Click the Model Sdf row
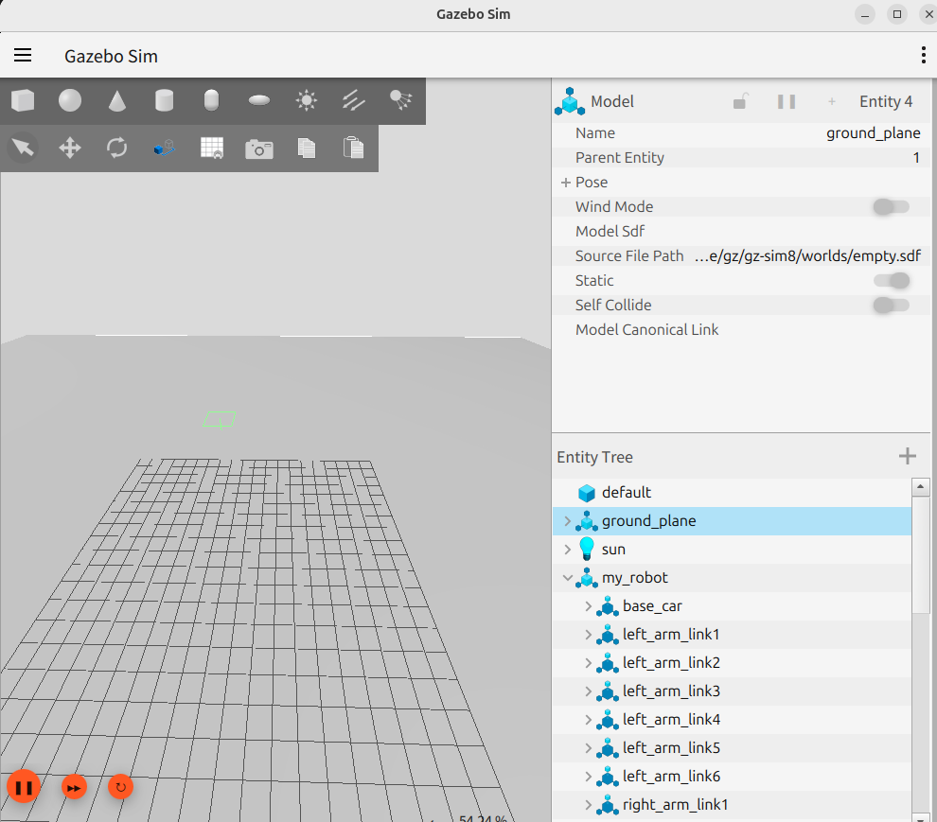Image resolution: width=937 pixels, height=822 pixels. coord(741,231)
